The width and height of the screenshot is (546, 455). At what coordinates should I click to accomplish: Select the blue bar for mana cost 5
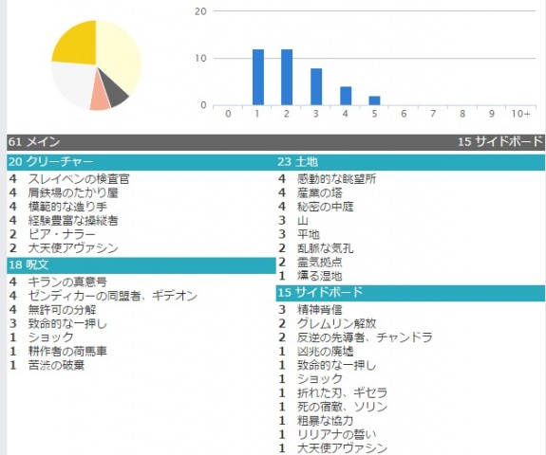click(x=374, y=100)
